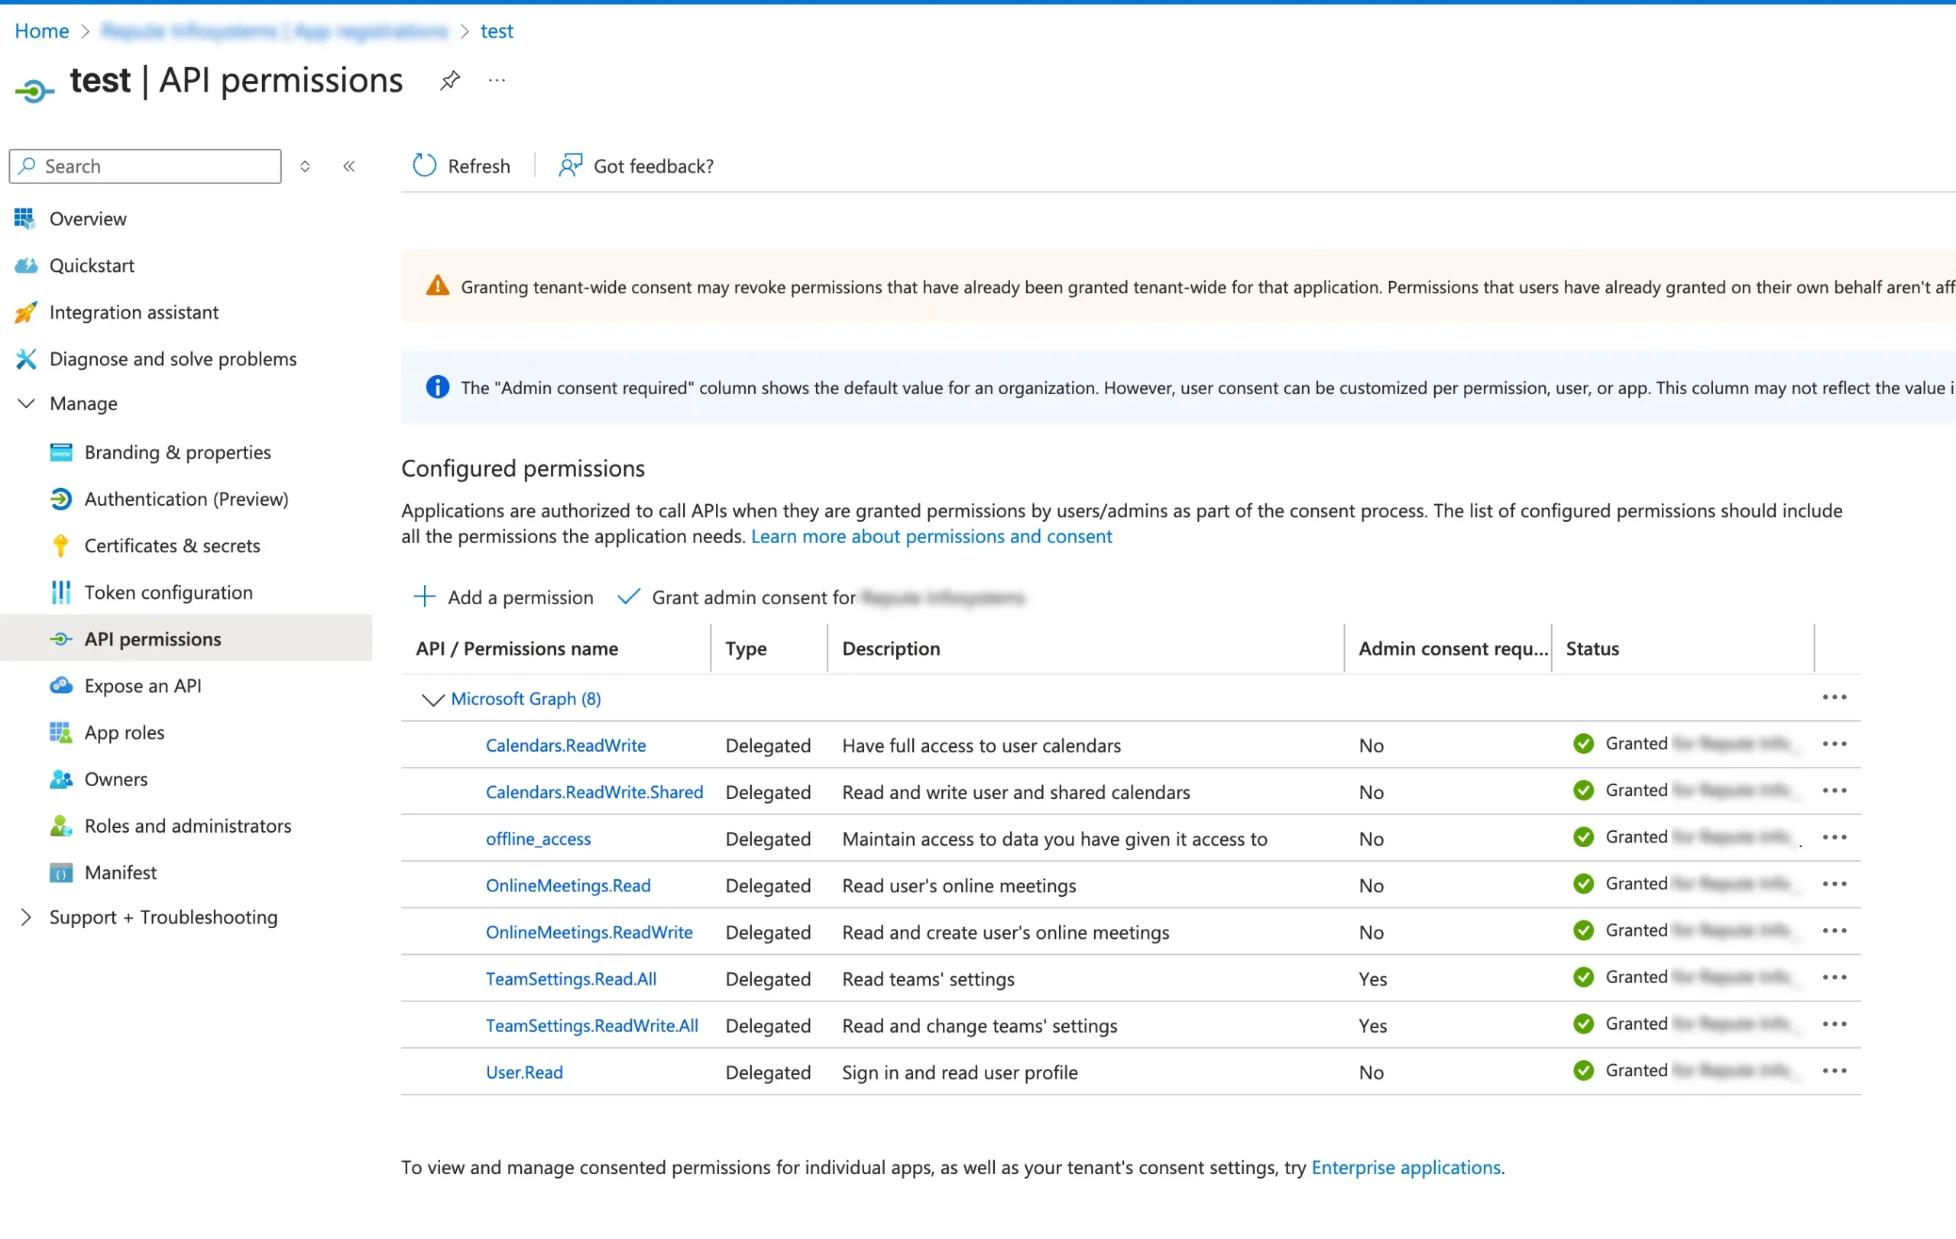This screenshot has width=1956, height=1239.
Task: Click the sidebar expand/collapse sort arrows
Action: click(305, 167)
